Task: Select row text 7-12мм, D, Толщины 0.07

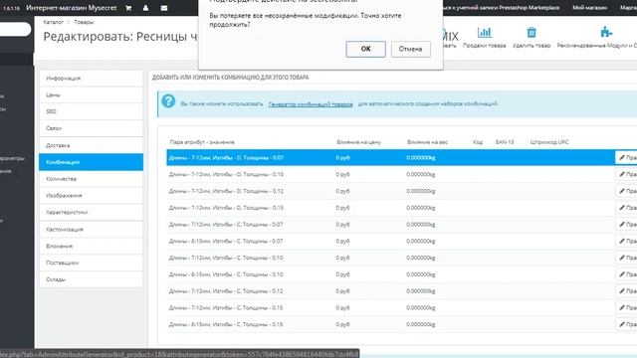Action: [226, 157]
